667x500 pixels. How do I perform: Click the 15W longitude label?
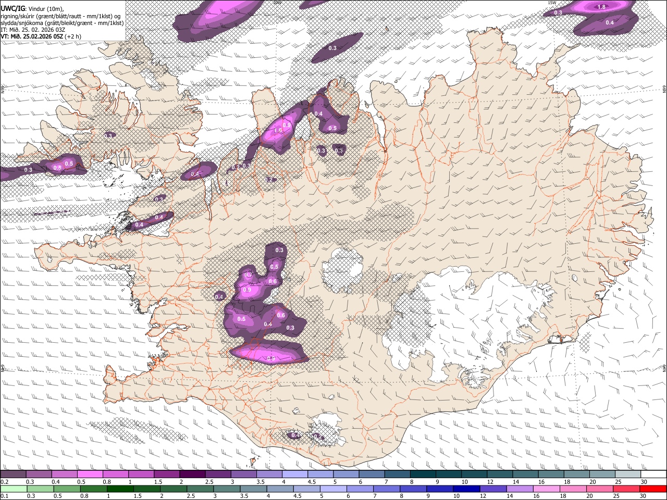pos(552,3)
